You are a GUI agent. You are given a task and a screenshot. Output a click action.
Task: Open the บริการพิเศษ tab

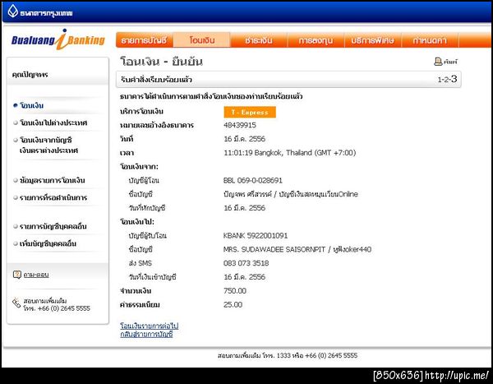click(x=373, y=40)
